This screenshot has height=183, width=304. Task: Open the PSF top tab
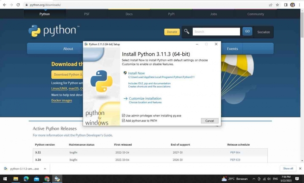pos(87,14)
